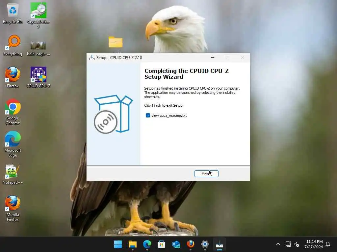Show hidden system tray icons
The image size is (337, 252).
[278, 244]
